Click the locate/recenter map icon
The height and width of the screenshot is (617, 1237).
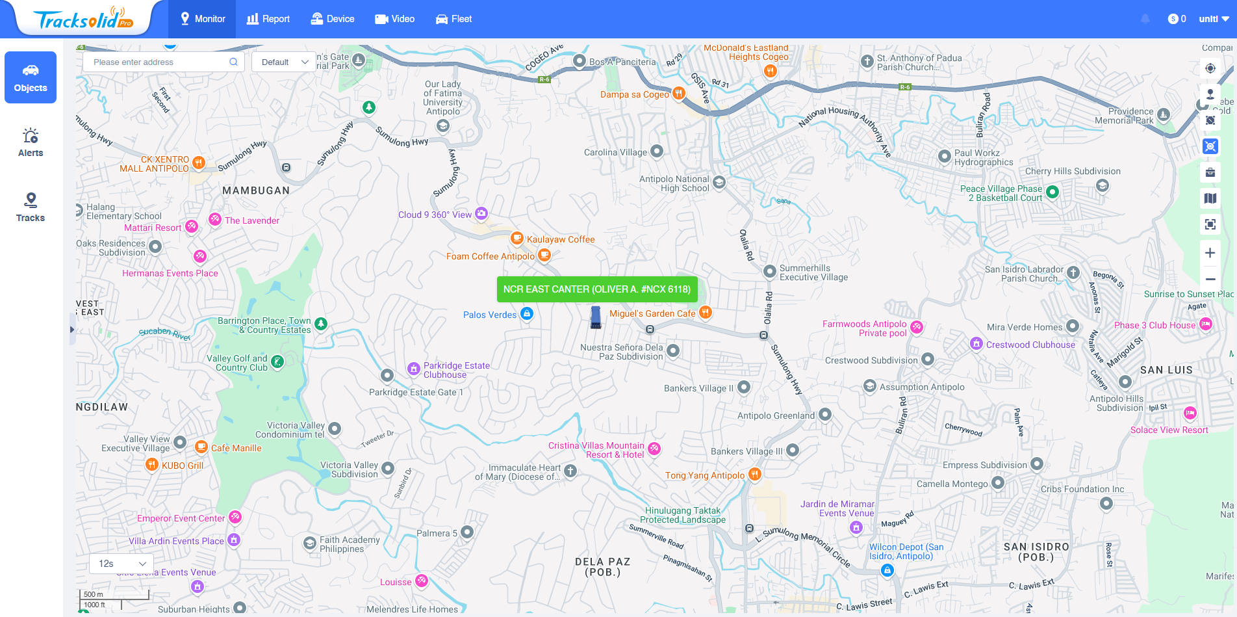click(1210, 68)
